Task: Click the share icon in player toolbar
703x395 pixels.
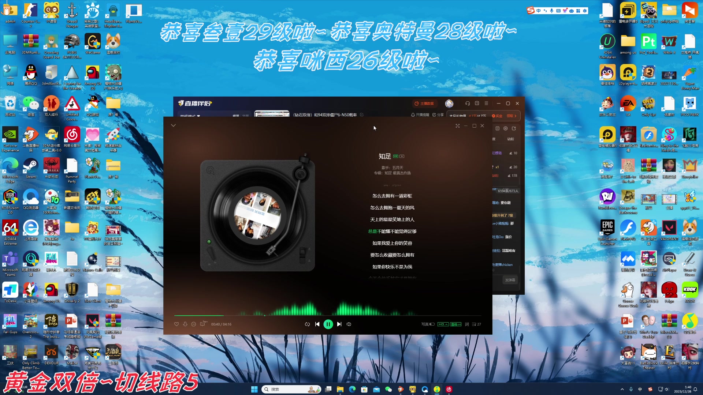Action: [x=194, y=324]
